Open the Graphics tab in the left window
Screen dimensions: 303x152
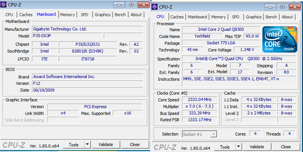click(x=102, y=15)
